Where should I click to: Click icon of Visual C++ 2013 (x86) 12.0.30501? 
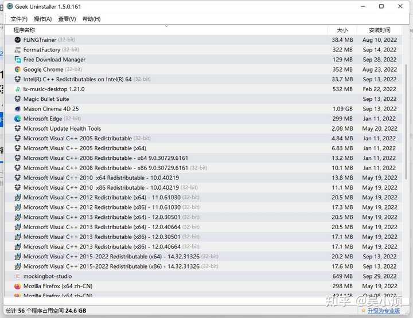click(18, 237)
